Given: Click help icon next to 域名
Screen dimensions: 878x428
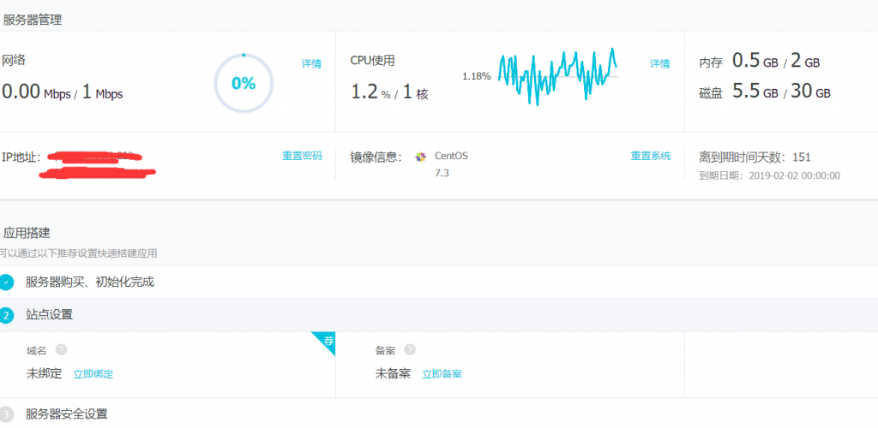Looking at the screenshot, I should pyautogui.click(x=61, y=350).
